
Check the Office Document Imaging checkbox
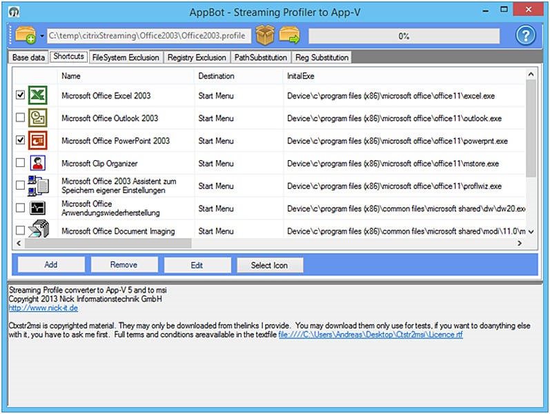[20, 230]
